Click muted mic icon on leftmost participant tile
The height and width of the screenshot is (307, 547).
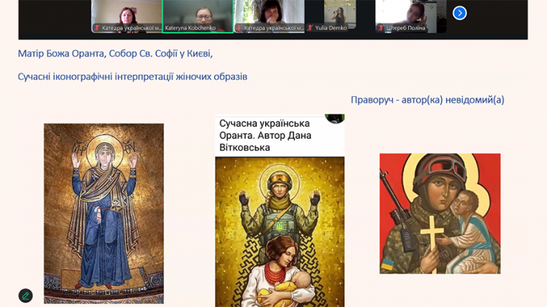coord(97,28)
